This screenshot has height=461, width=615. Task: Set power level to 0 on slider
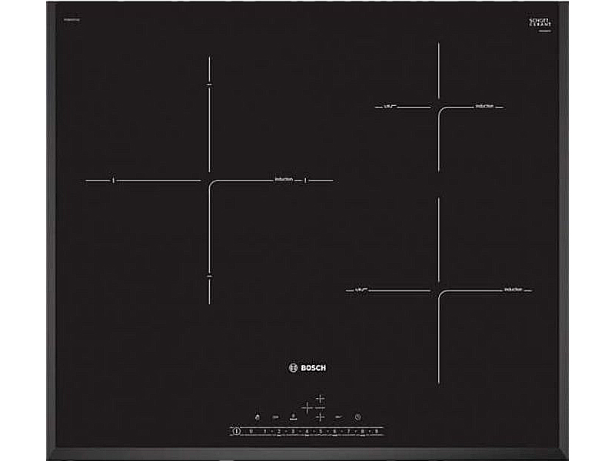(251, 431)
